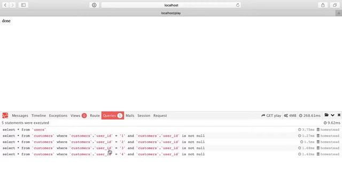This screenshot has width=342, height=192.
Task: Click the 1.27ms query duration
Action: (x=306, y=136)
